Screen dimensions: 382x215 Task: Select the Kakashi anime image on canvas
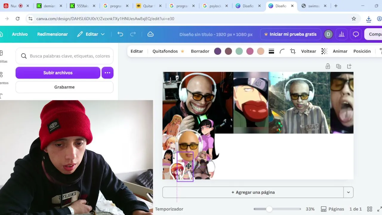[251, 103]
